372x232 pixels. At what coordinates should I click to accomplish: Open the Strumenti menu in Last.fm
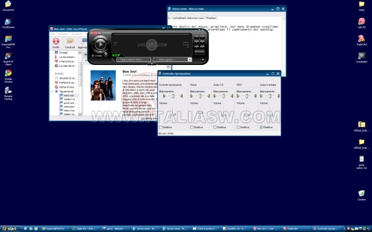pos(77,34)
